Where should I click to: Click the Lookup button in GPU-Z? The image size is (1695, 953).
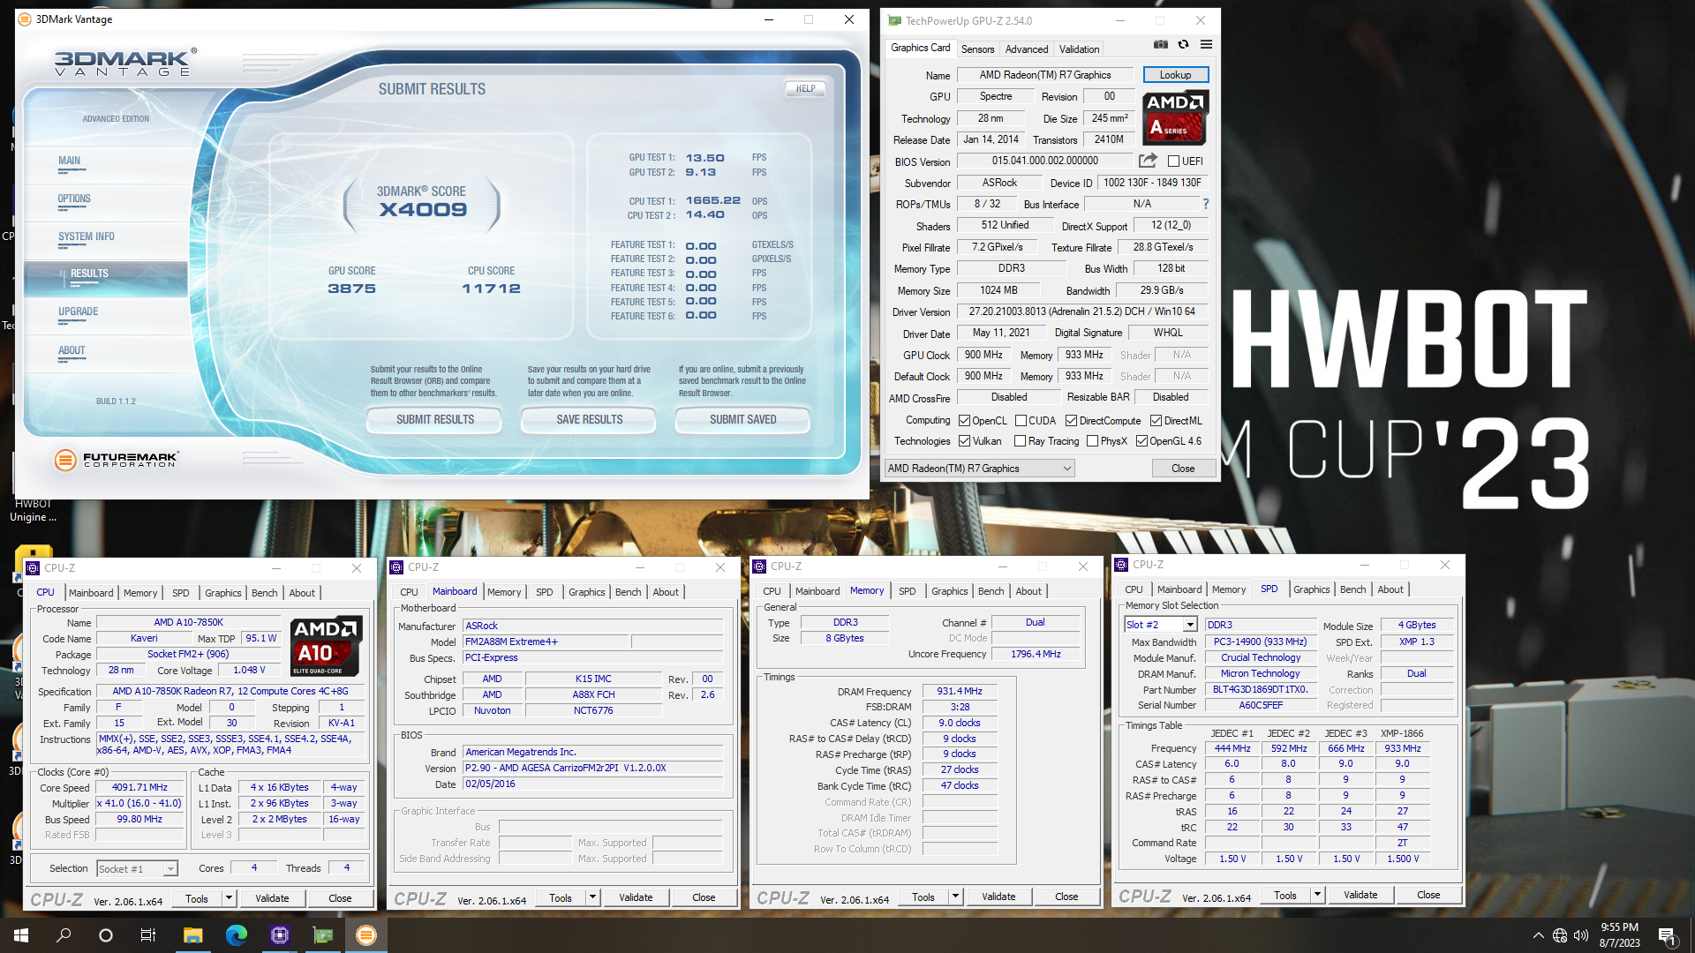pos(1175,75)
